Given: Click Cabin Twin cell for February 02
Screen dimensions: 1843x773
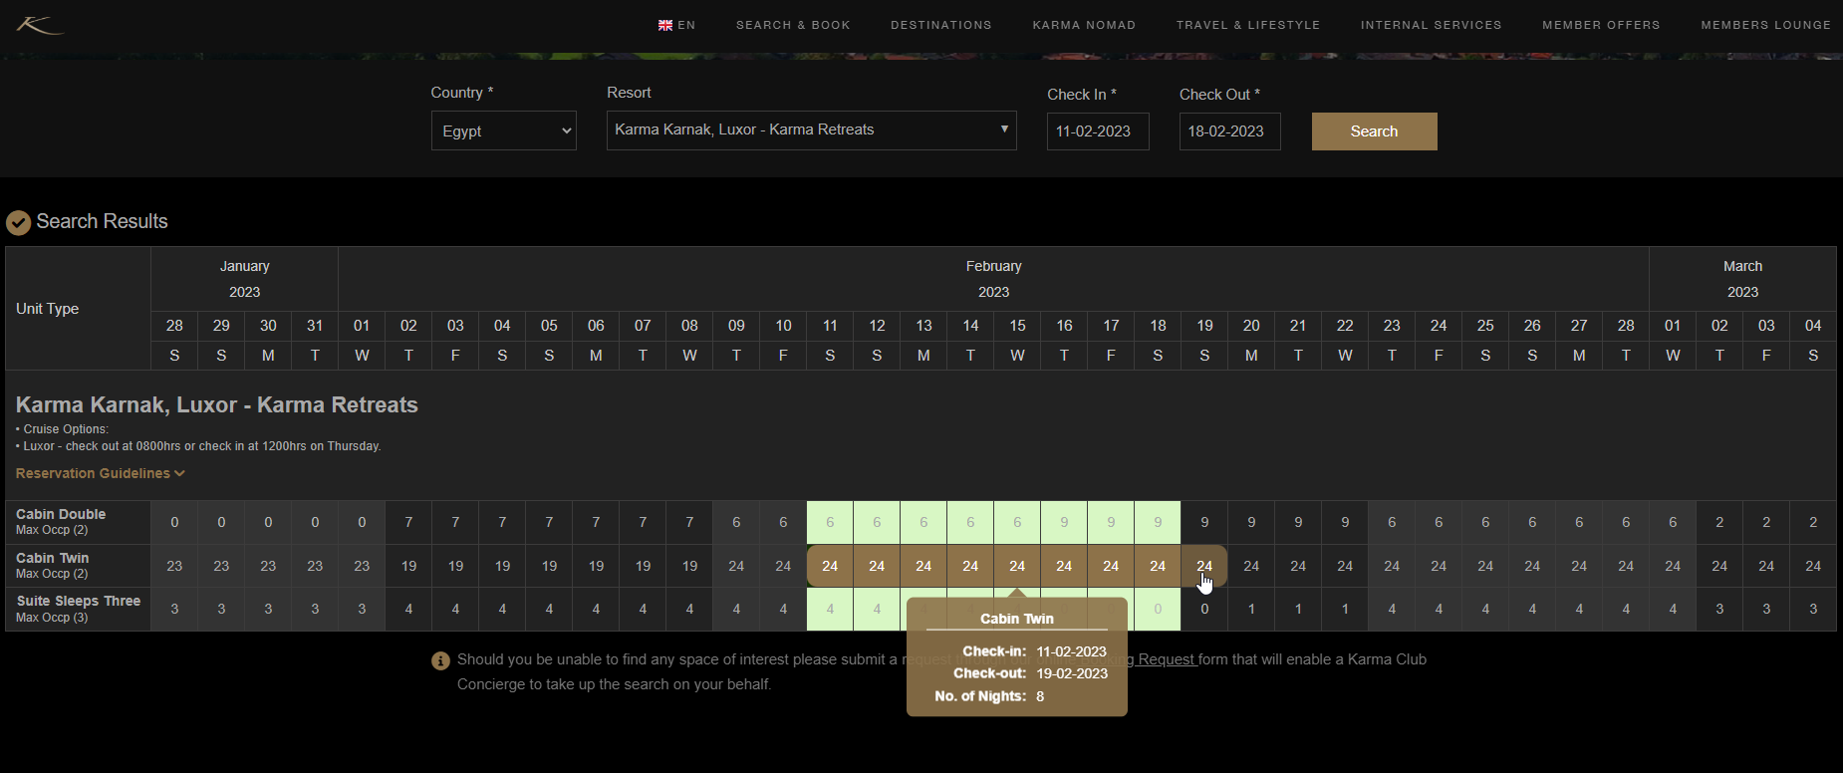Looking at the screenshot, I should pos(408,566).
